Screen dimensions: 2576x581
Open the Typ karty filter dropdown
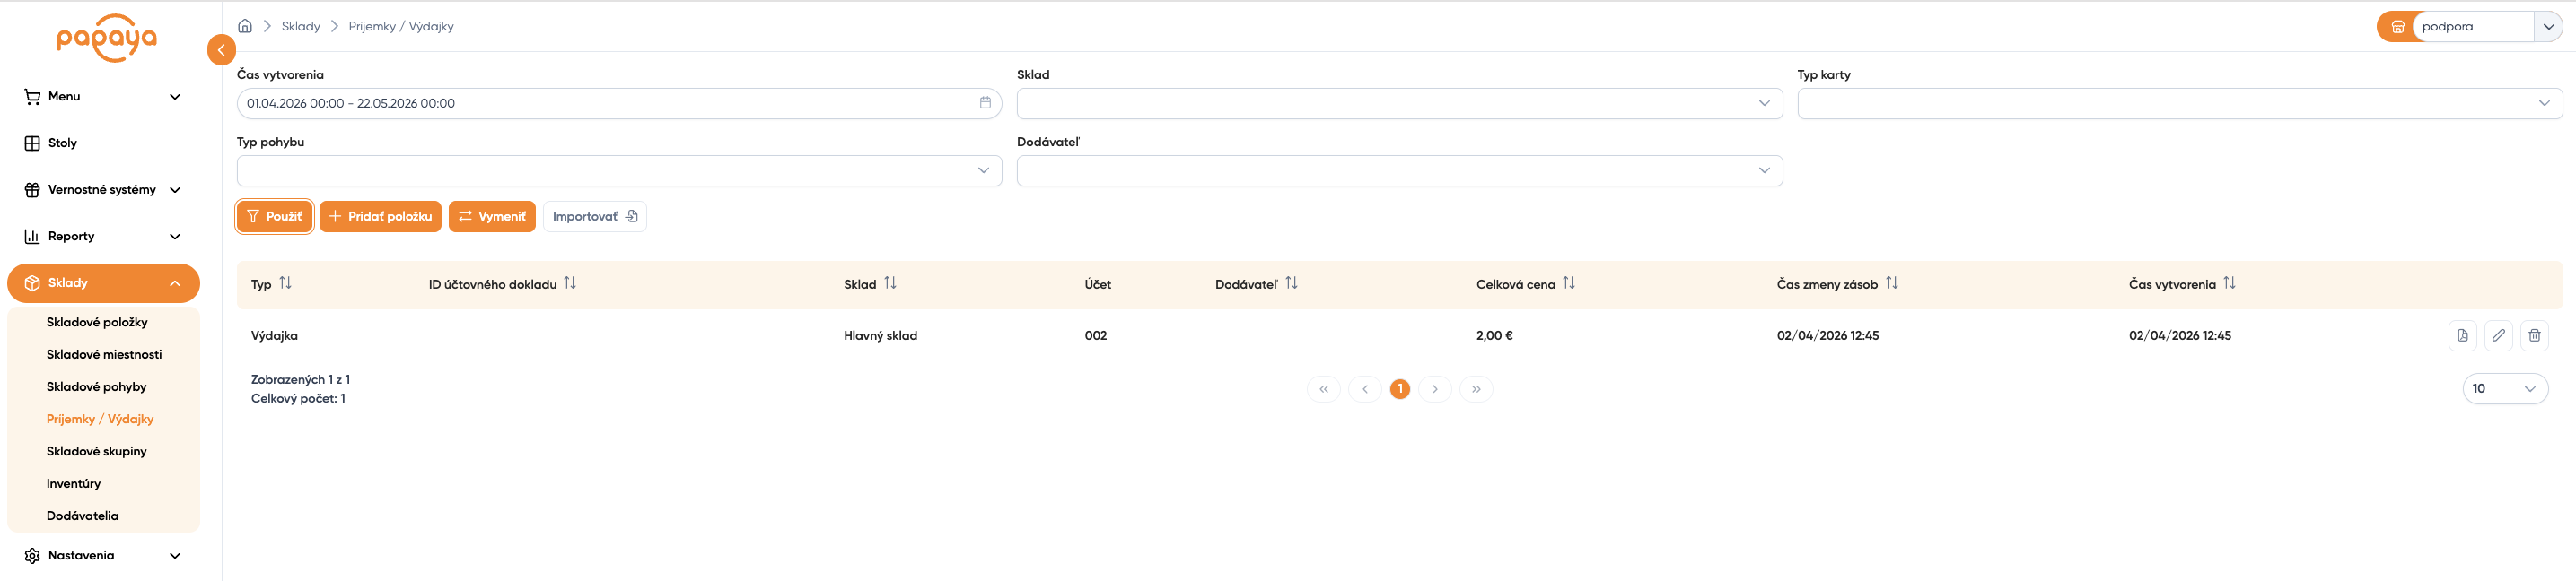tap(2179, 103)
